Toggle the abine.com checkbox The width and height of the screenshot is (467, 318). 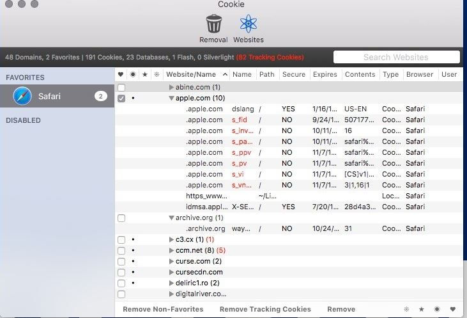click(121, 88)
